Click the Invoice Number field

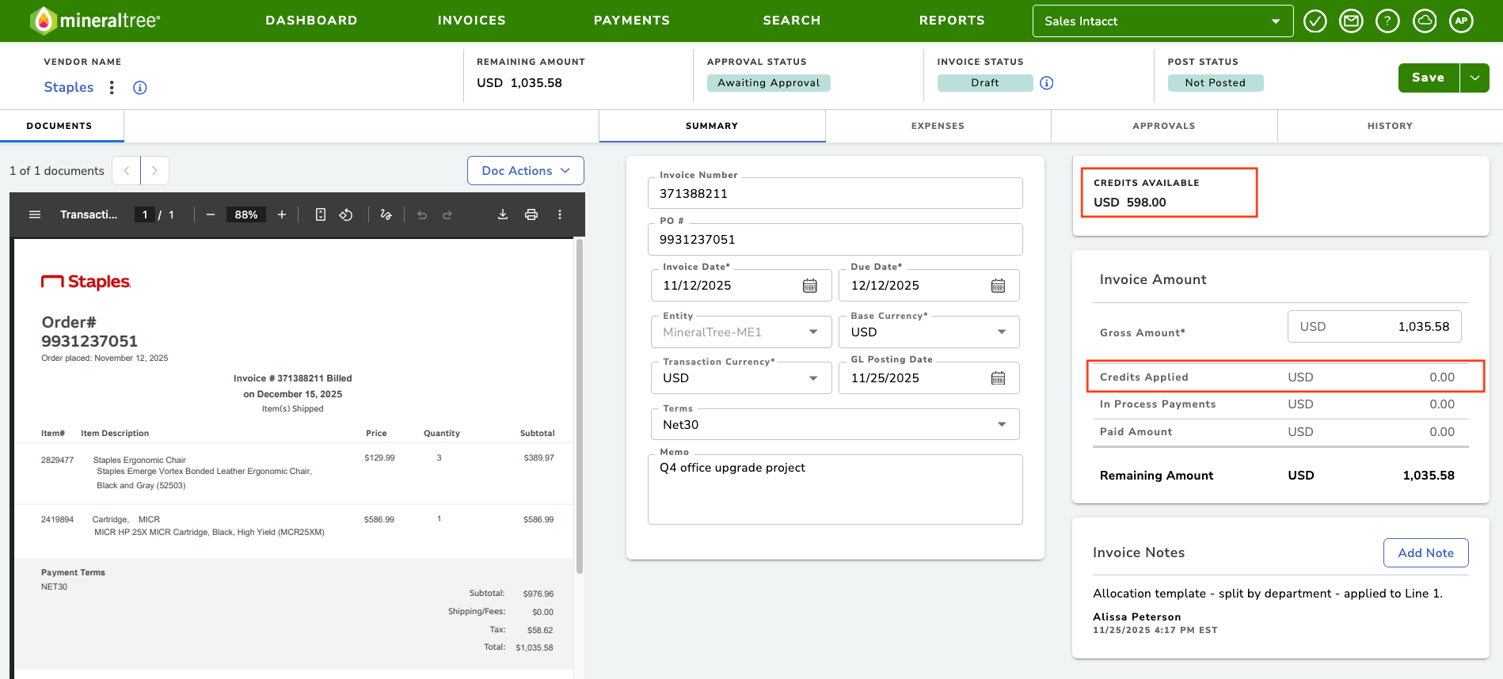click(835, 193)
